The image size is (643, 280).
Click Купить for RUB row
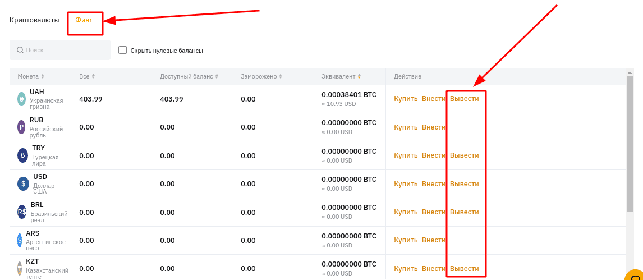pos(406,127)
